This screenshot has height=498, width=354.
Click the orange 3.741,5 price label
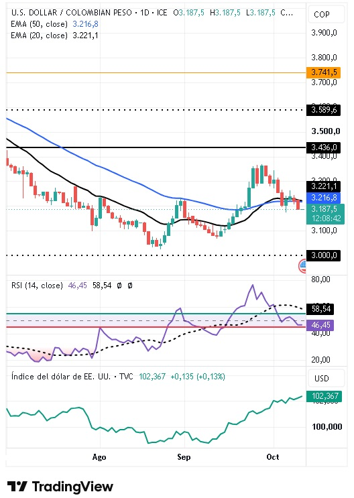[323, 72]
